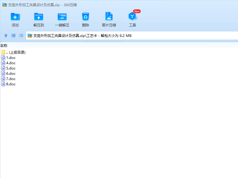Open the 工具 (Tools) hexagon icon

tap(132, 16)
